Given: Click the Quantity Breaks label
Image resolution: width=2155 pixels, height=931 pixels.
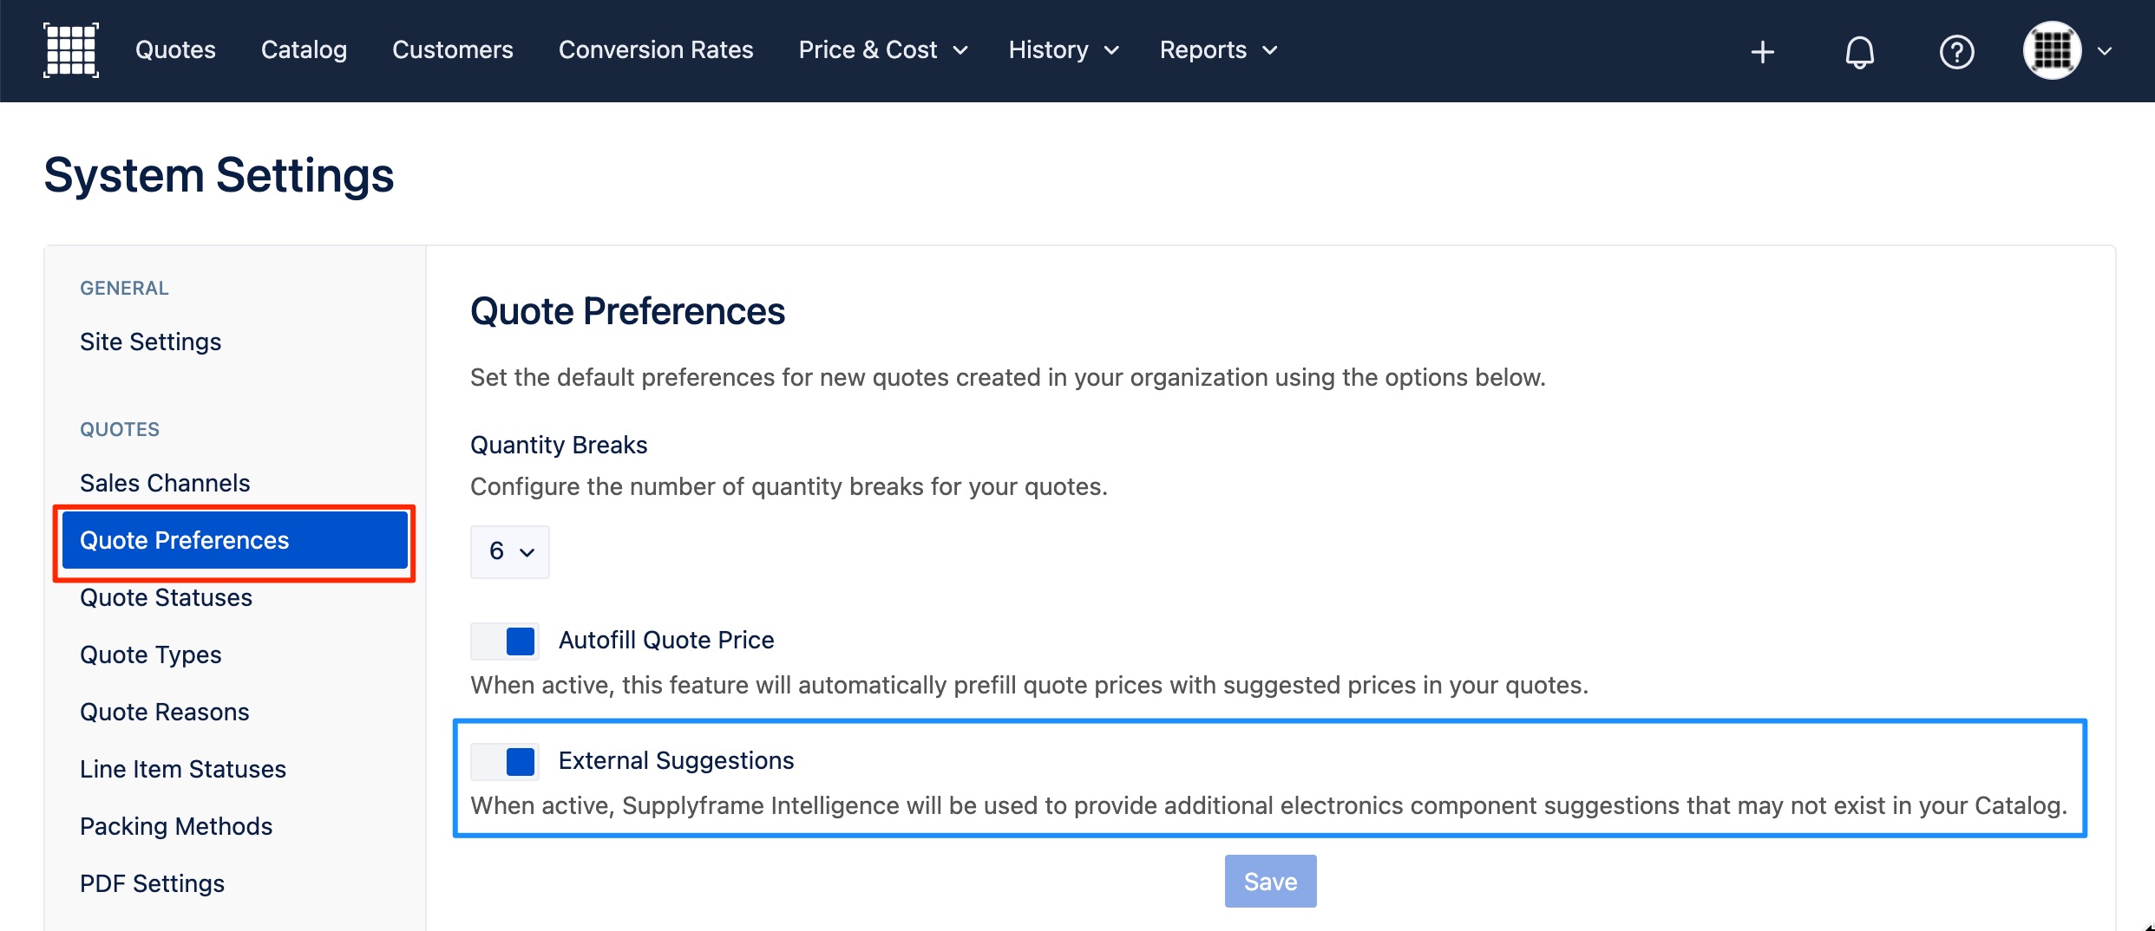Looking at the screenshot, I should click(559, 445).
